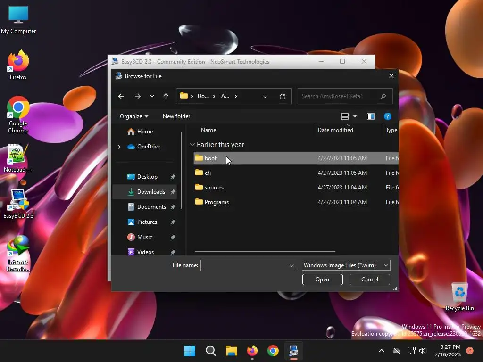483x362 pixels.
Task: Click the Open button
Action: point(322,280)
